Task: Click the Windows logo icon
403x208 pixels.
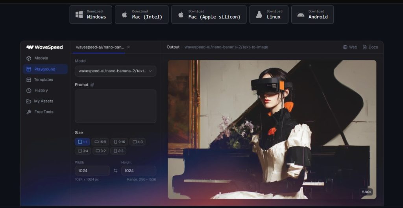Action: tap(79, 15)
